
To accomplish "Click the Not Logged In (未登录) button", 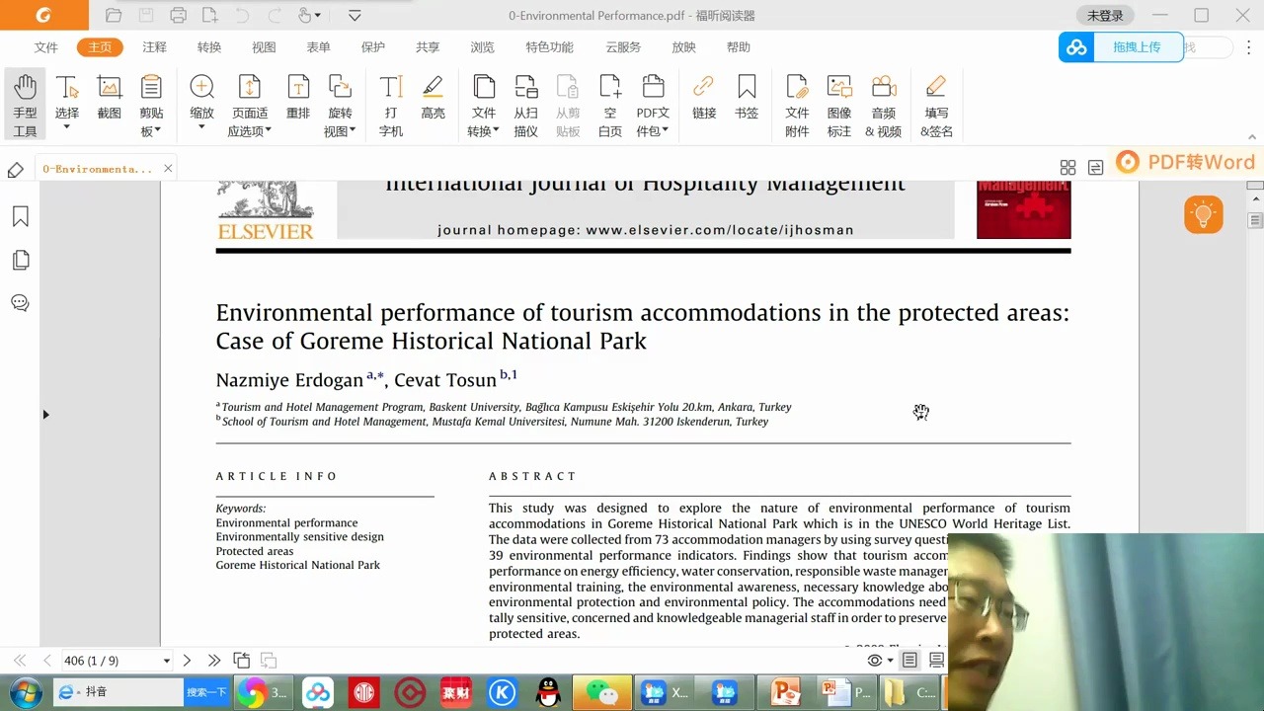I will click(1105, 16).
